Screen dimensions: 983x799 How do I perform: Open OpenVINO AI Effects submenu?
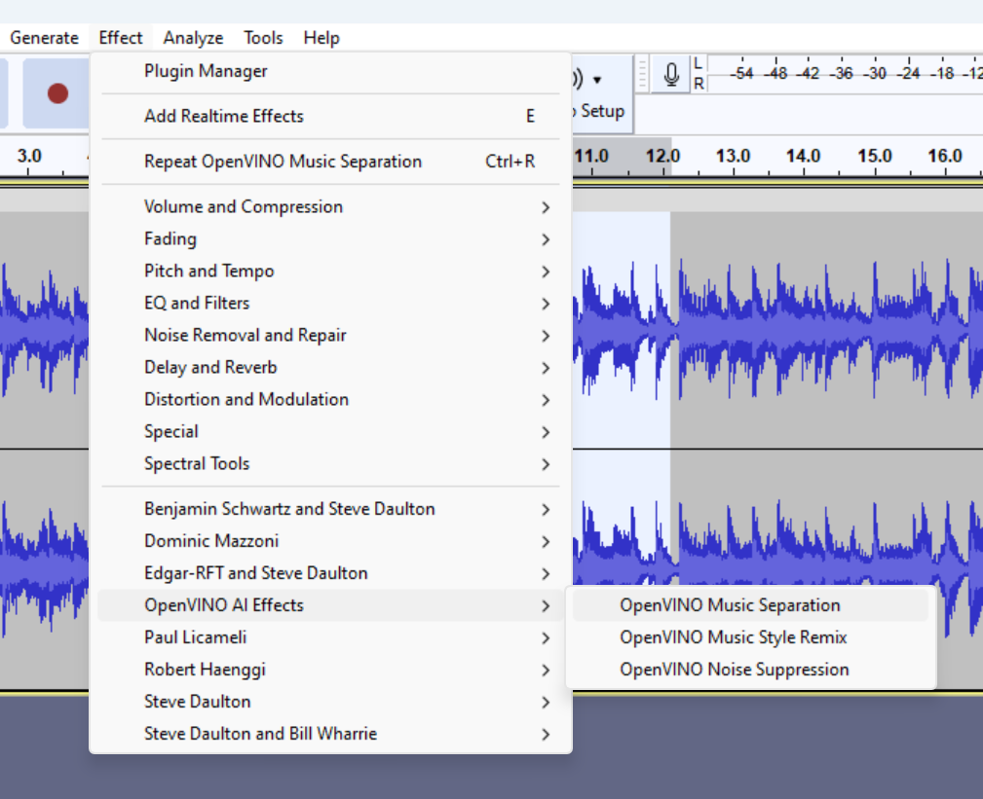click(x=330, y=605)
